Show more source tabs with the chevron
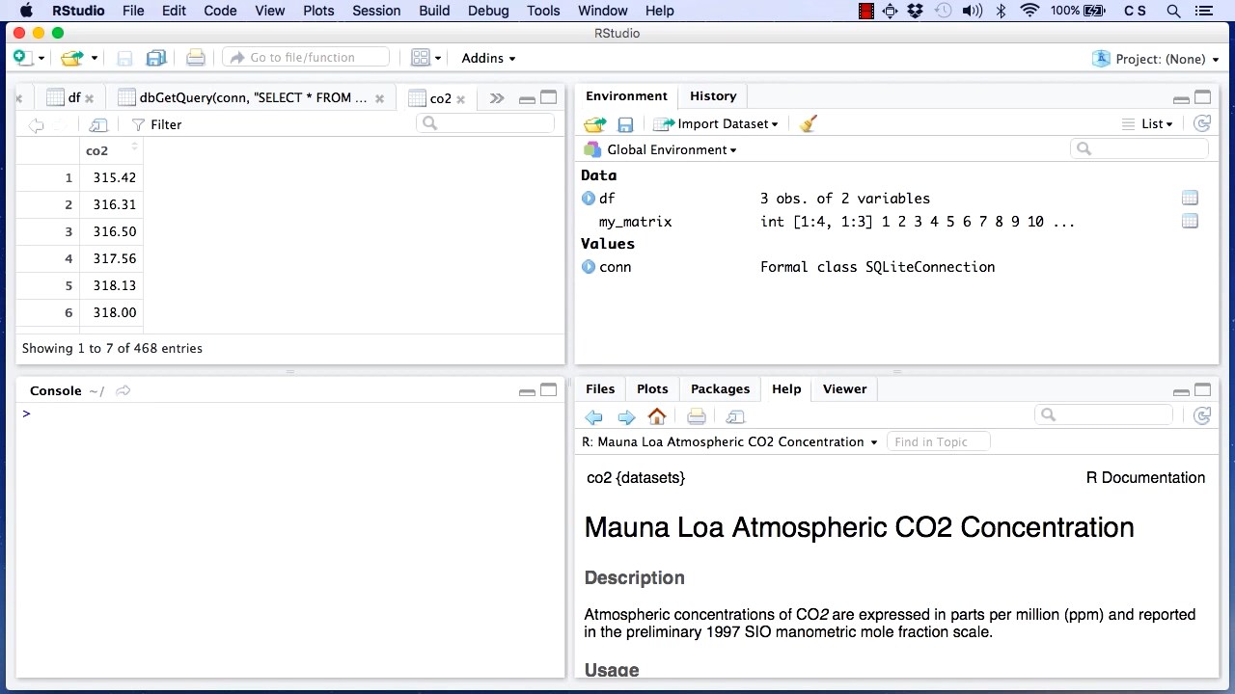 coord(496,98)
